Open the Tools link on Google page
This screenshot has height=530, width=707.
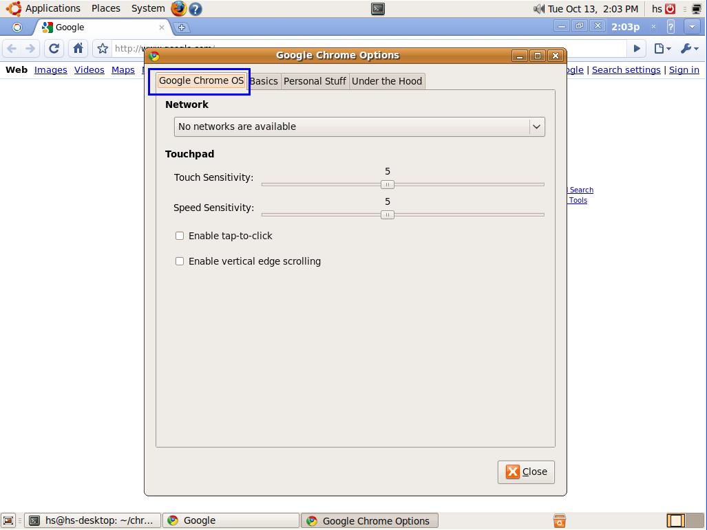point(578,200)
